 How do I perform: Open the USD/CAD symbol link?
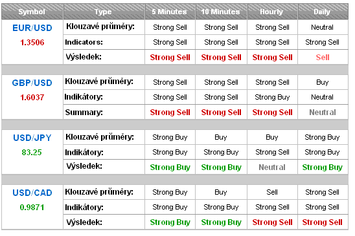coord(32,193)
